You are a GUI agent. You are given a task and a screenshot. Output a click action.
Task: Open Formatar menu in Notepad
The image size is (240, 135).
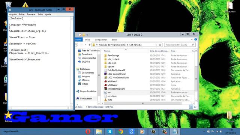click(31, 14)
